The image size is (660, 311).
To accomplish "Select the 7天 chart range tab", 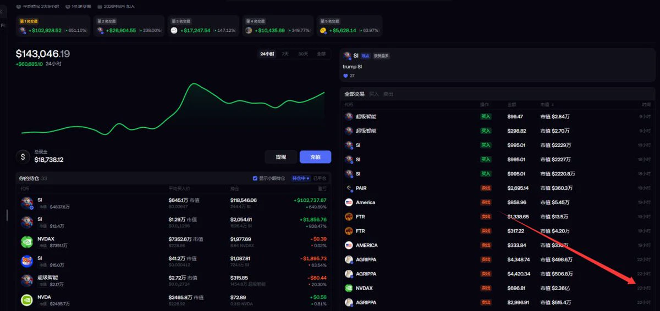I will tap(285, 54).
